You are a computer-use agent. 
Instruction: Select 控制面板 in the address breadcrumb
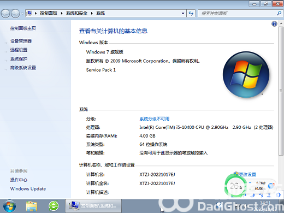tap(49, 13)
